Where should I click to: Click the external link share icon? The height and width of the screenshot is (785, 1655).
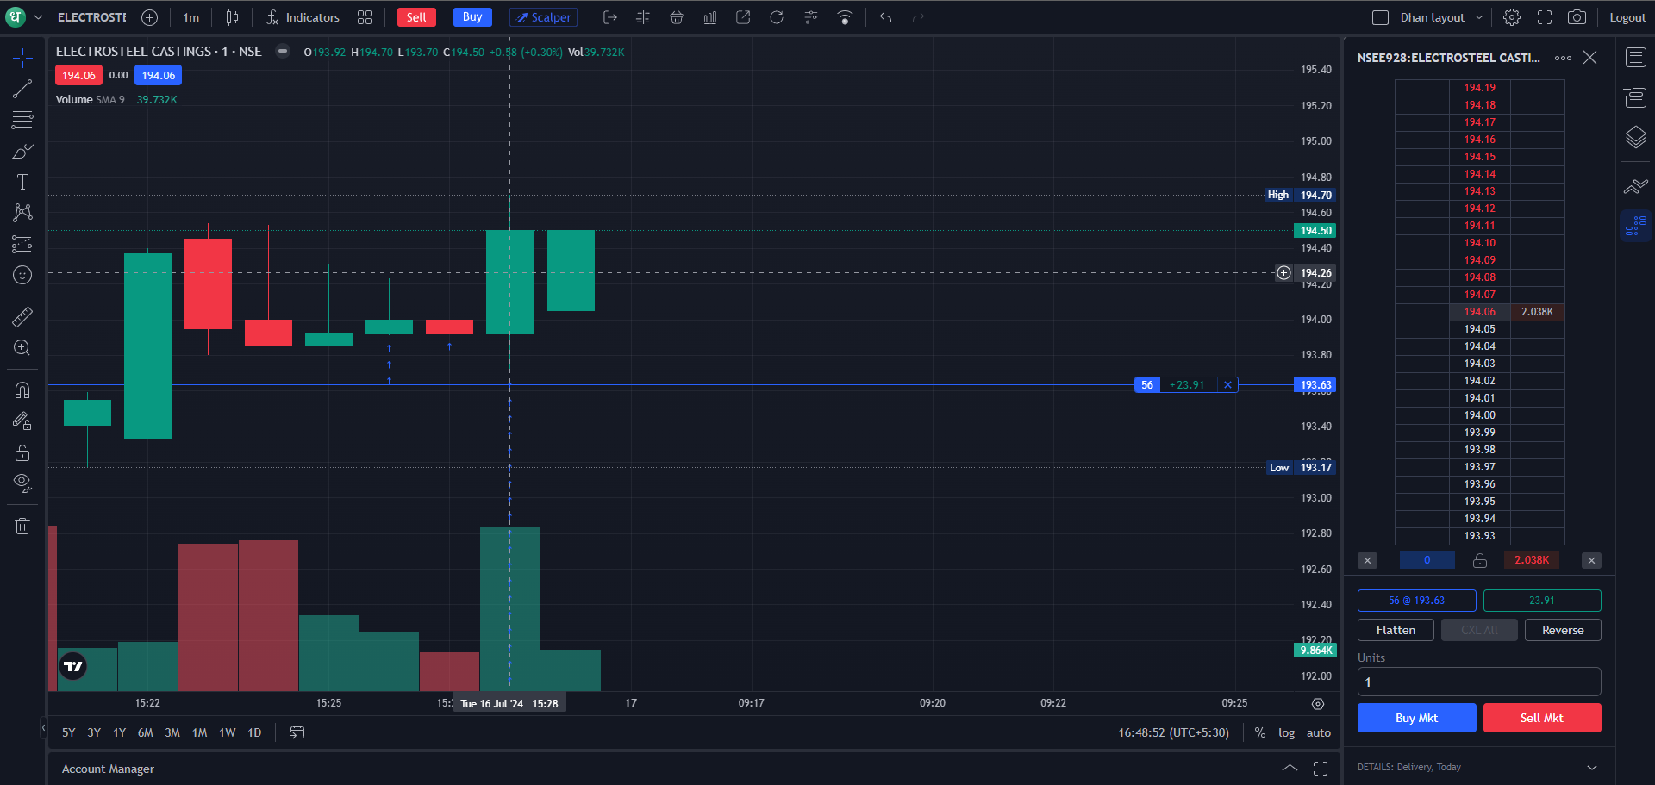[x=743, y=17]
